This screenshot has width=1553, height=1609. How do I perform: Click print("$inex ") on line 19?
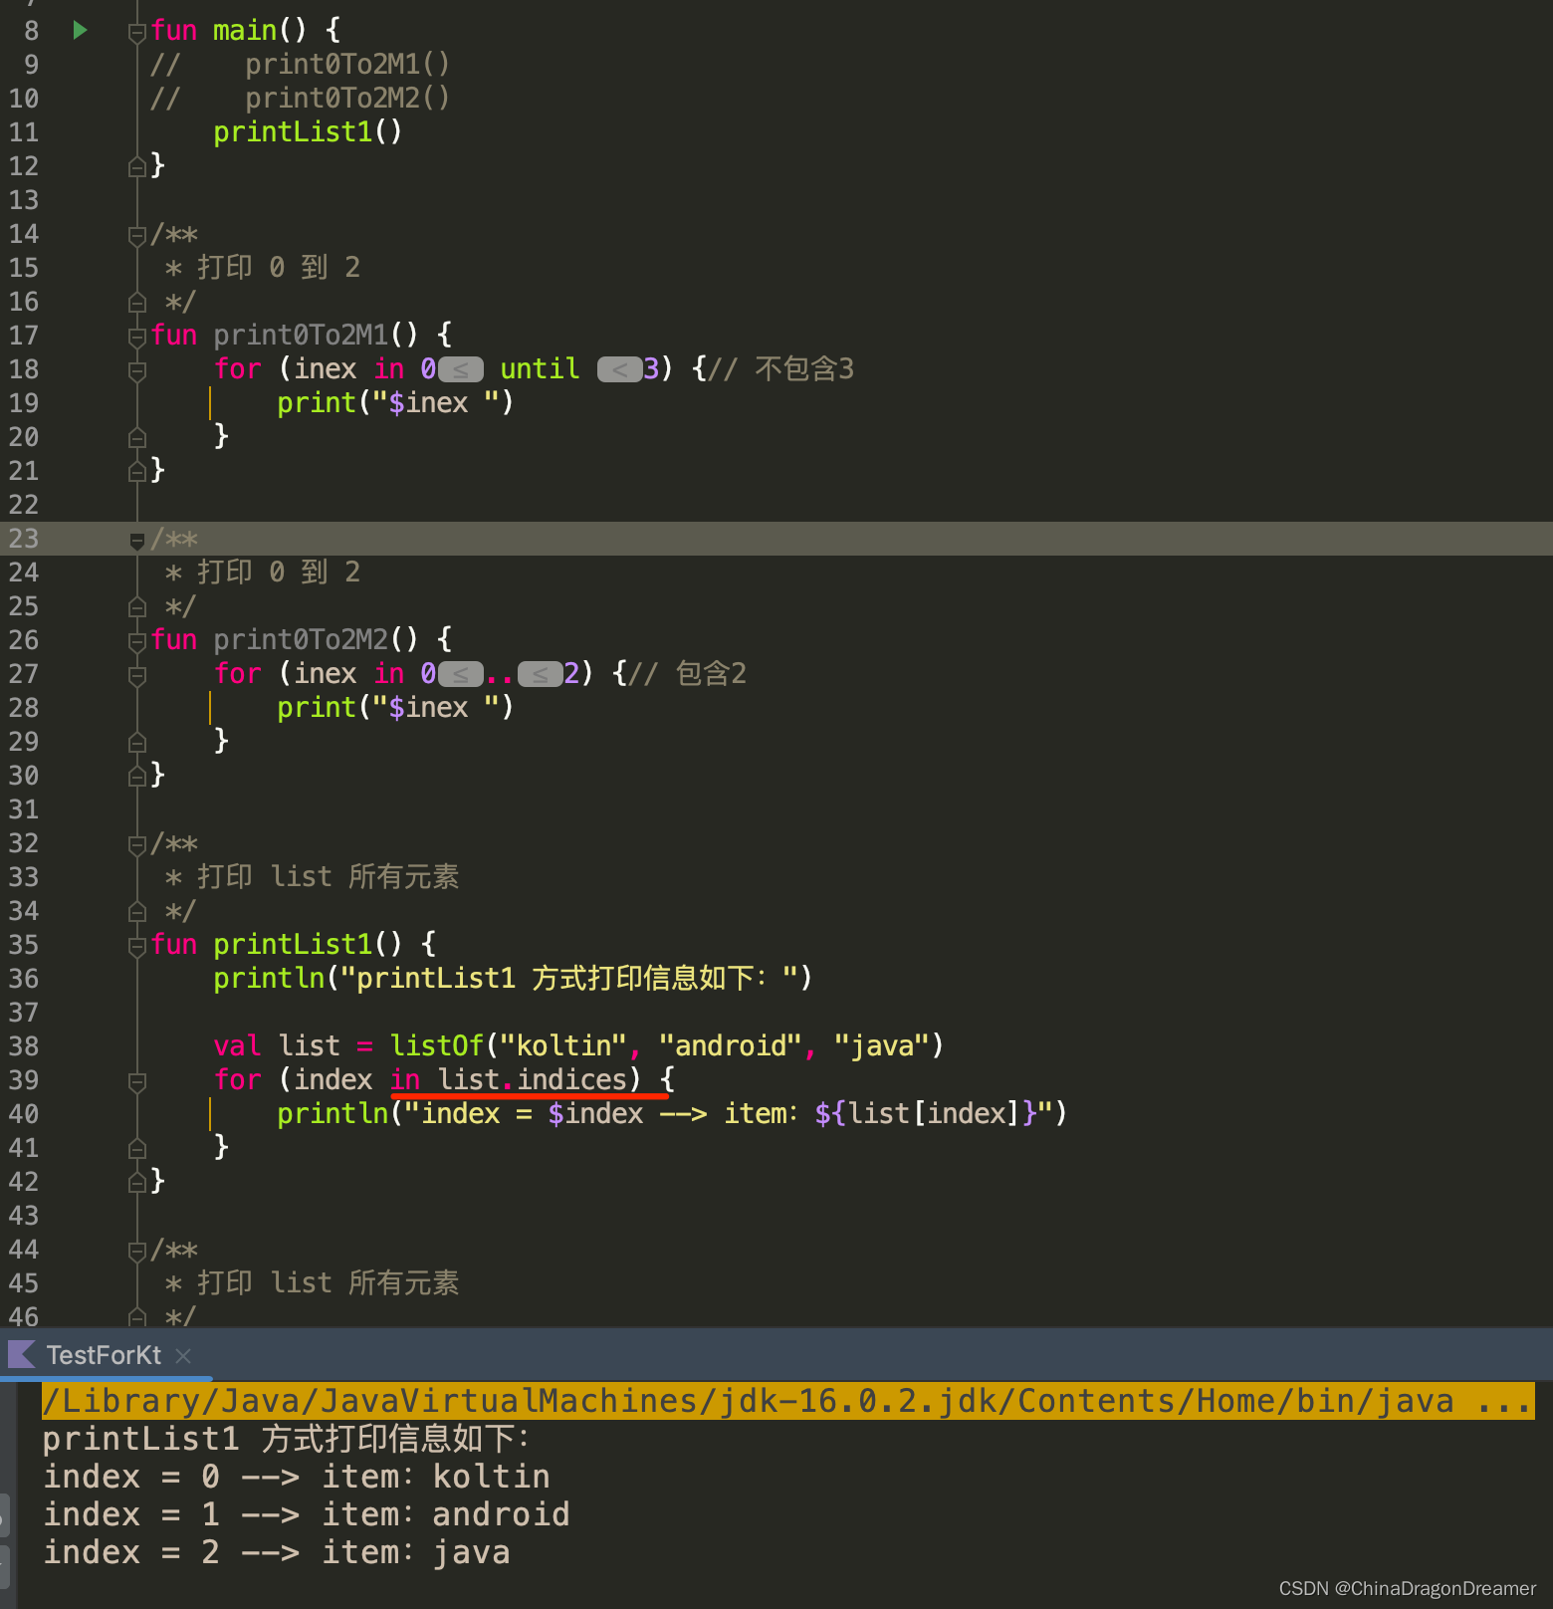click(395, 402)
